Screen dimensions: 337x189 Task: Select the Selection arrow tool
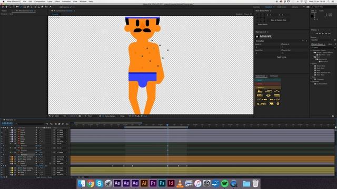coord(3,7)
